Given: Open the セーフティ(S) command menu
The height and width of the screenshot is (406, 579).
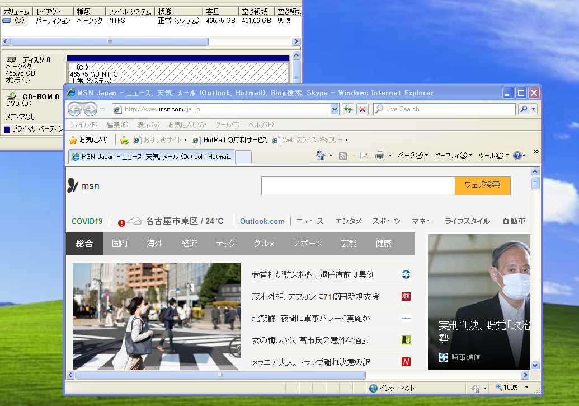Looking at the screenshot, I should [x=453, y=156].
